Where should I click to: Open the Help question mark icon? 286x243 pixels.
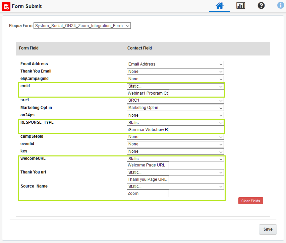click(261, 6)
